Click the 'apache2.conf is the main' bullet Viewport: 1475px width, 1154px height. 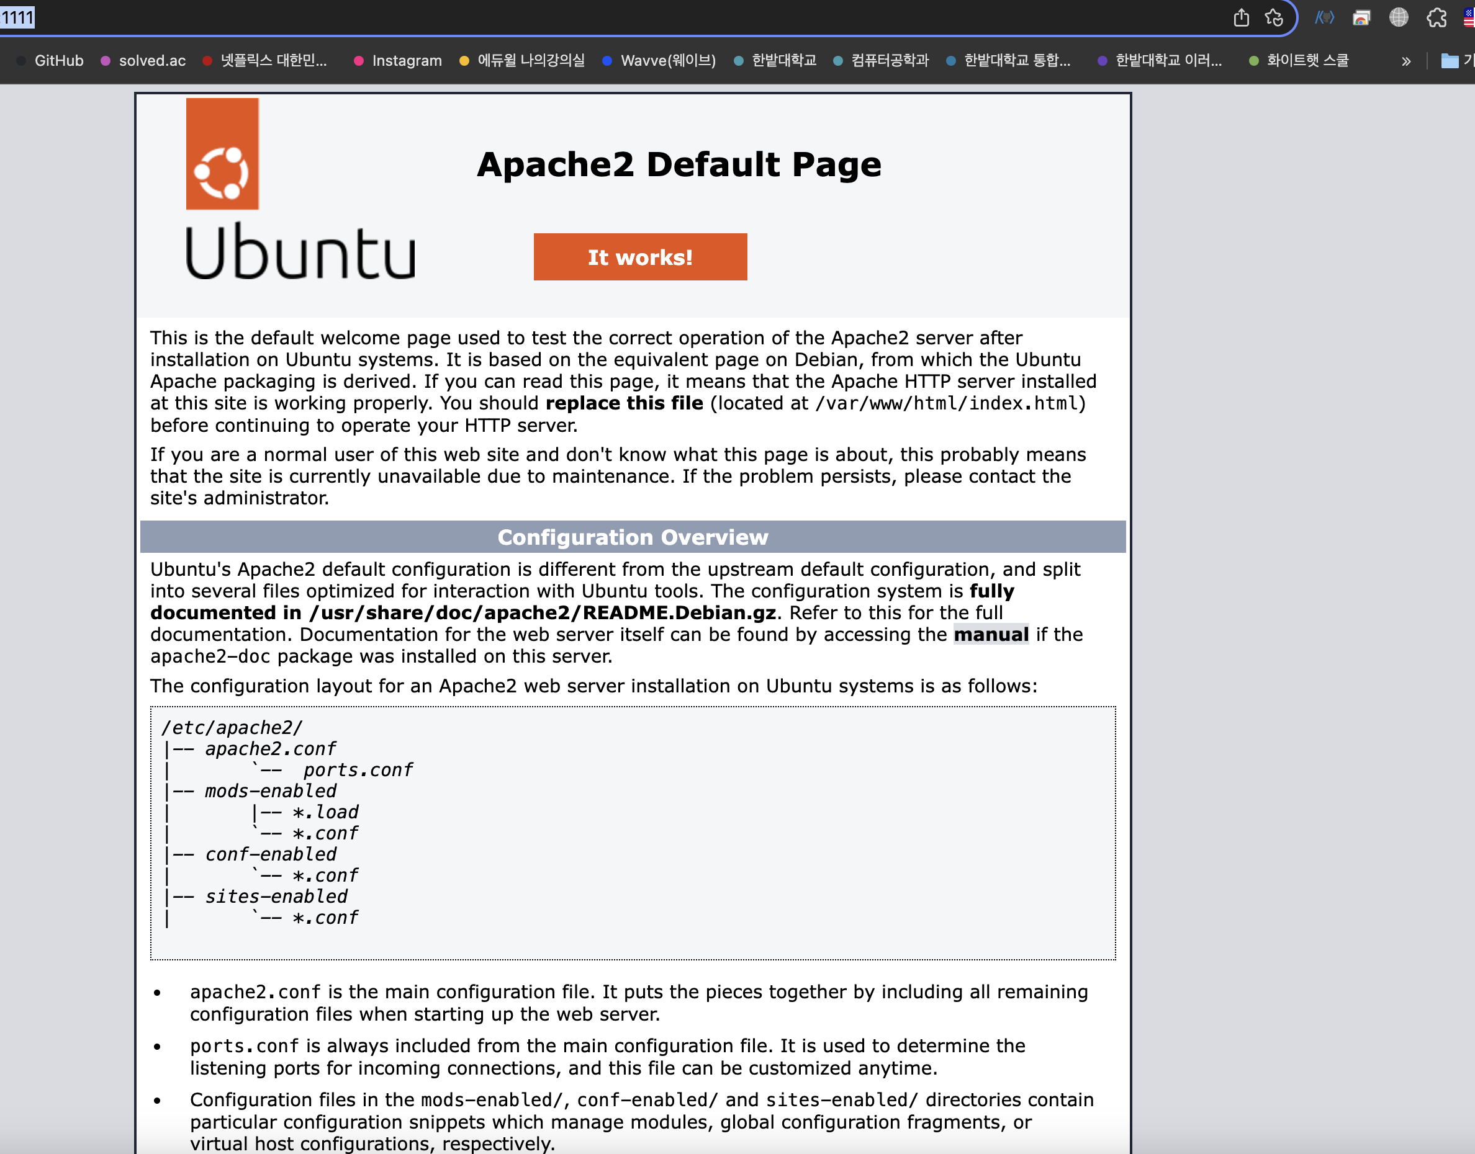tap(639, 1003)
